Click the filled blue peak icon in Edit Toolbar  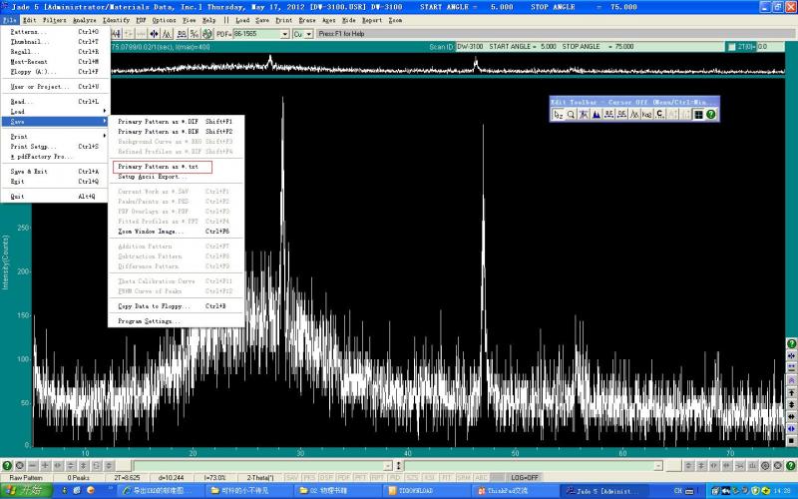(596, 115)
